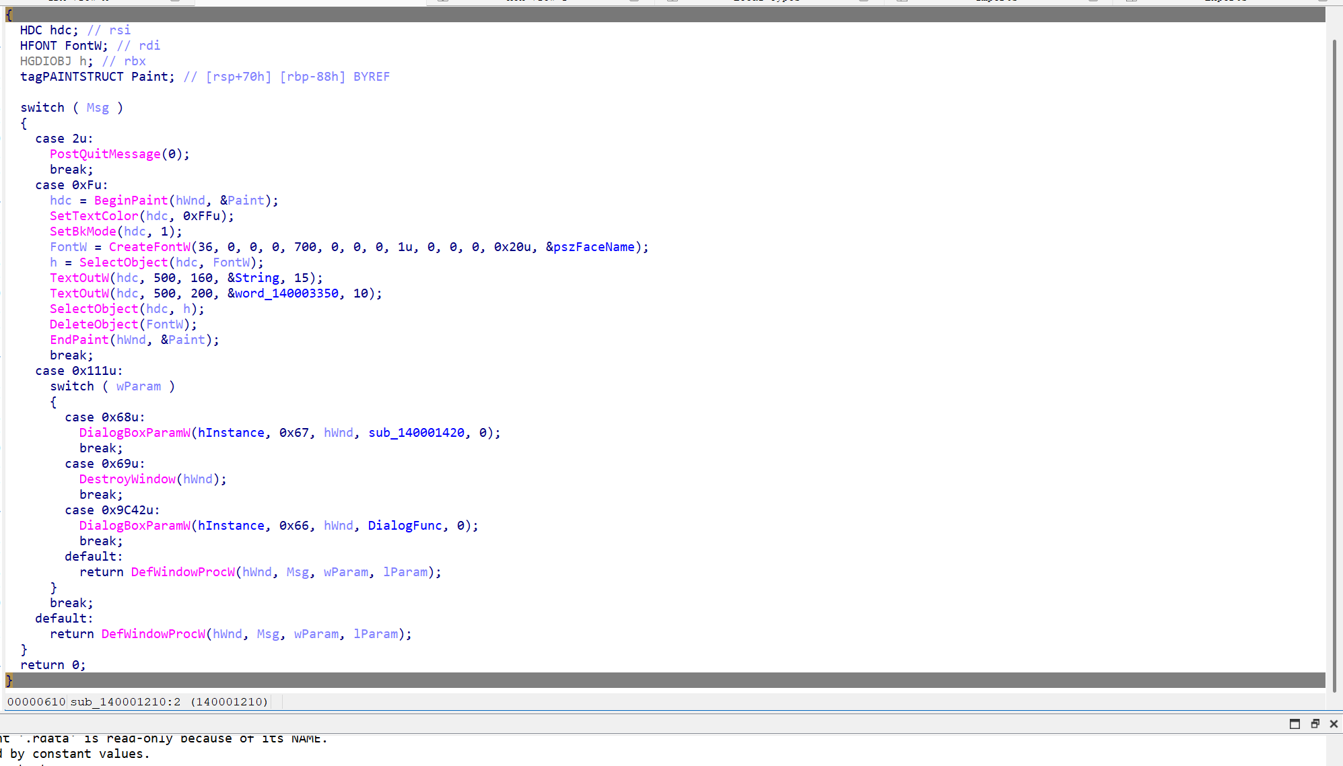Screen dimensions: 1343x766
Task: Click wParam in the inner switch statement
Action: coord(139,386)
